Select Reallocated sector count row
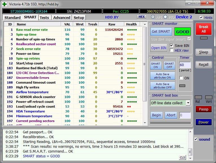The height and width of the screenshot is (163, 216). 73,44
